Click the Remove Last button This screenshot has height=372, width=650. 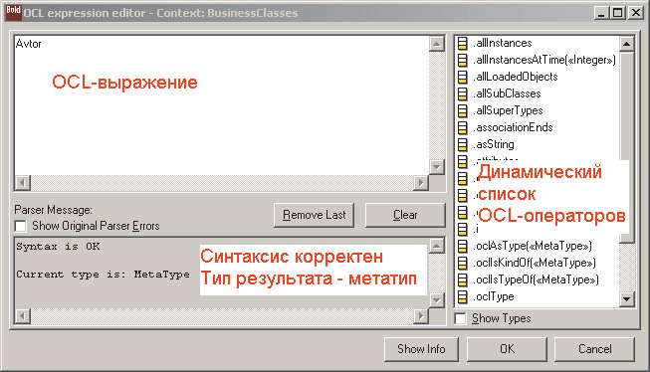pos(314,215)
